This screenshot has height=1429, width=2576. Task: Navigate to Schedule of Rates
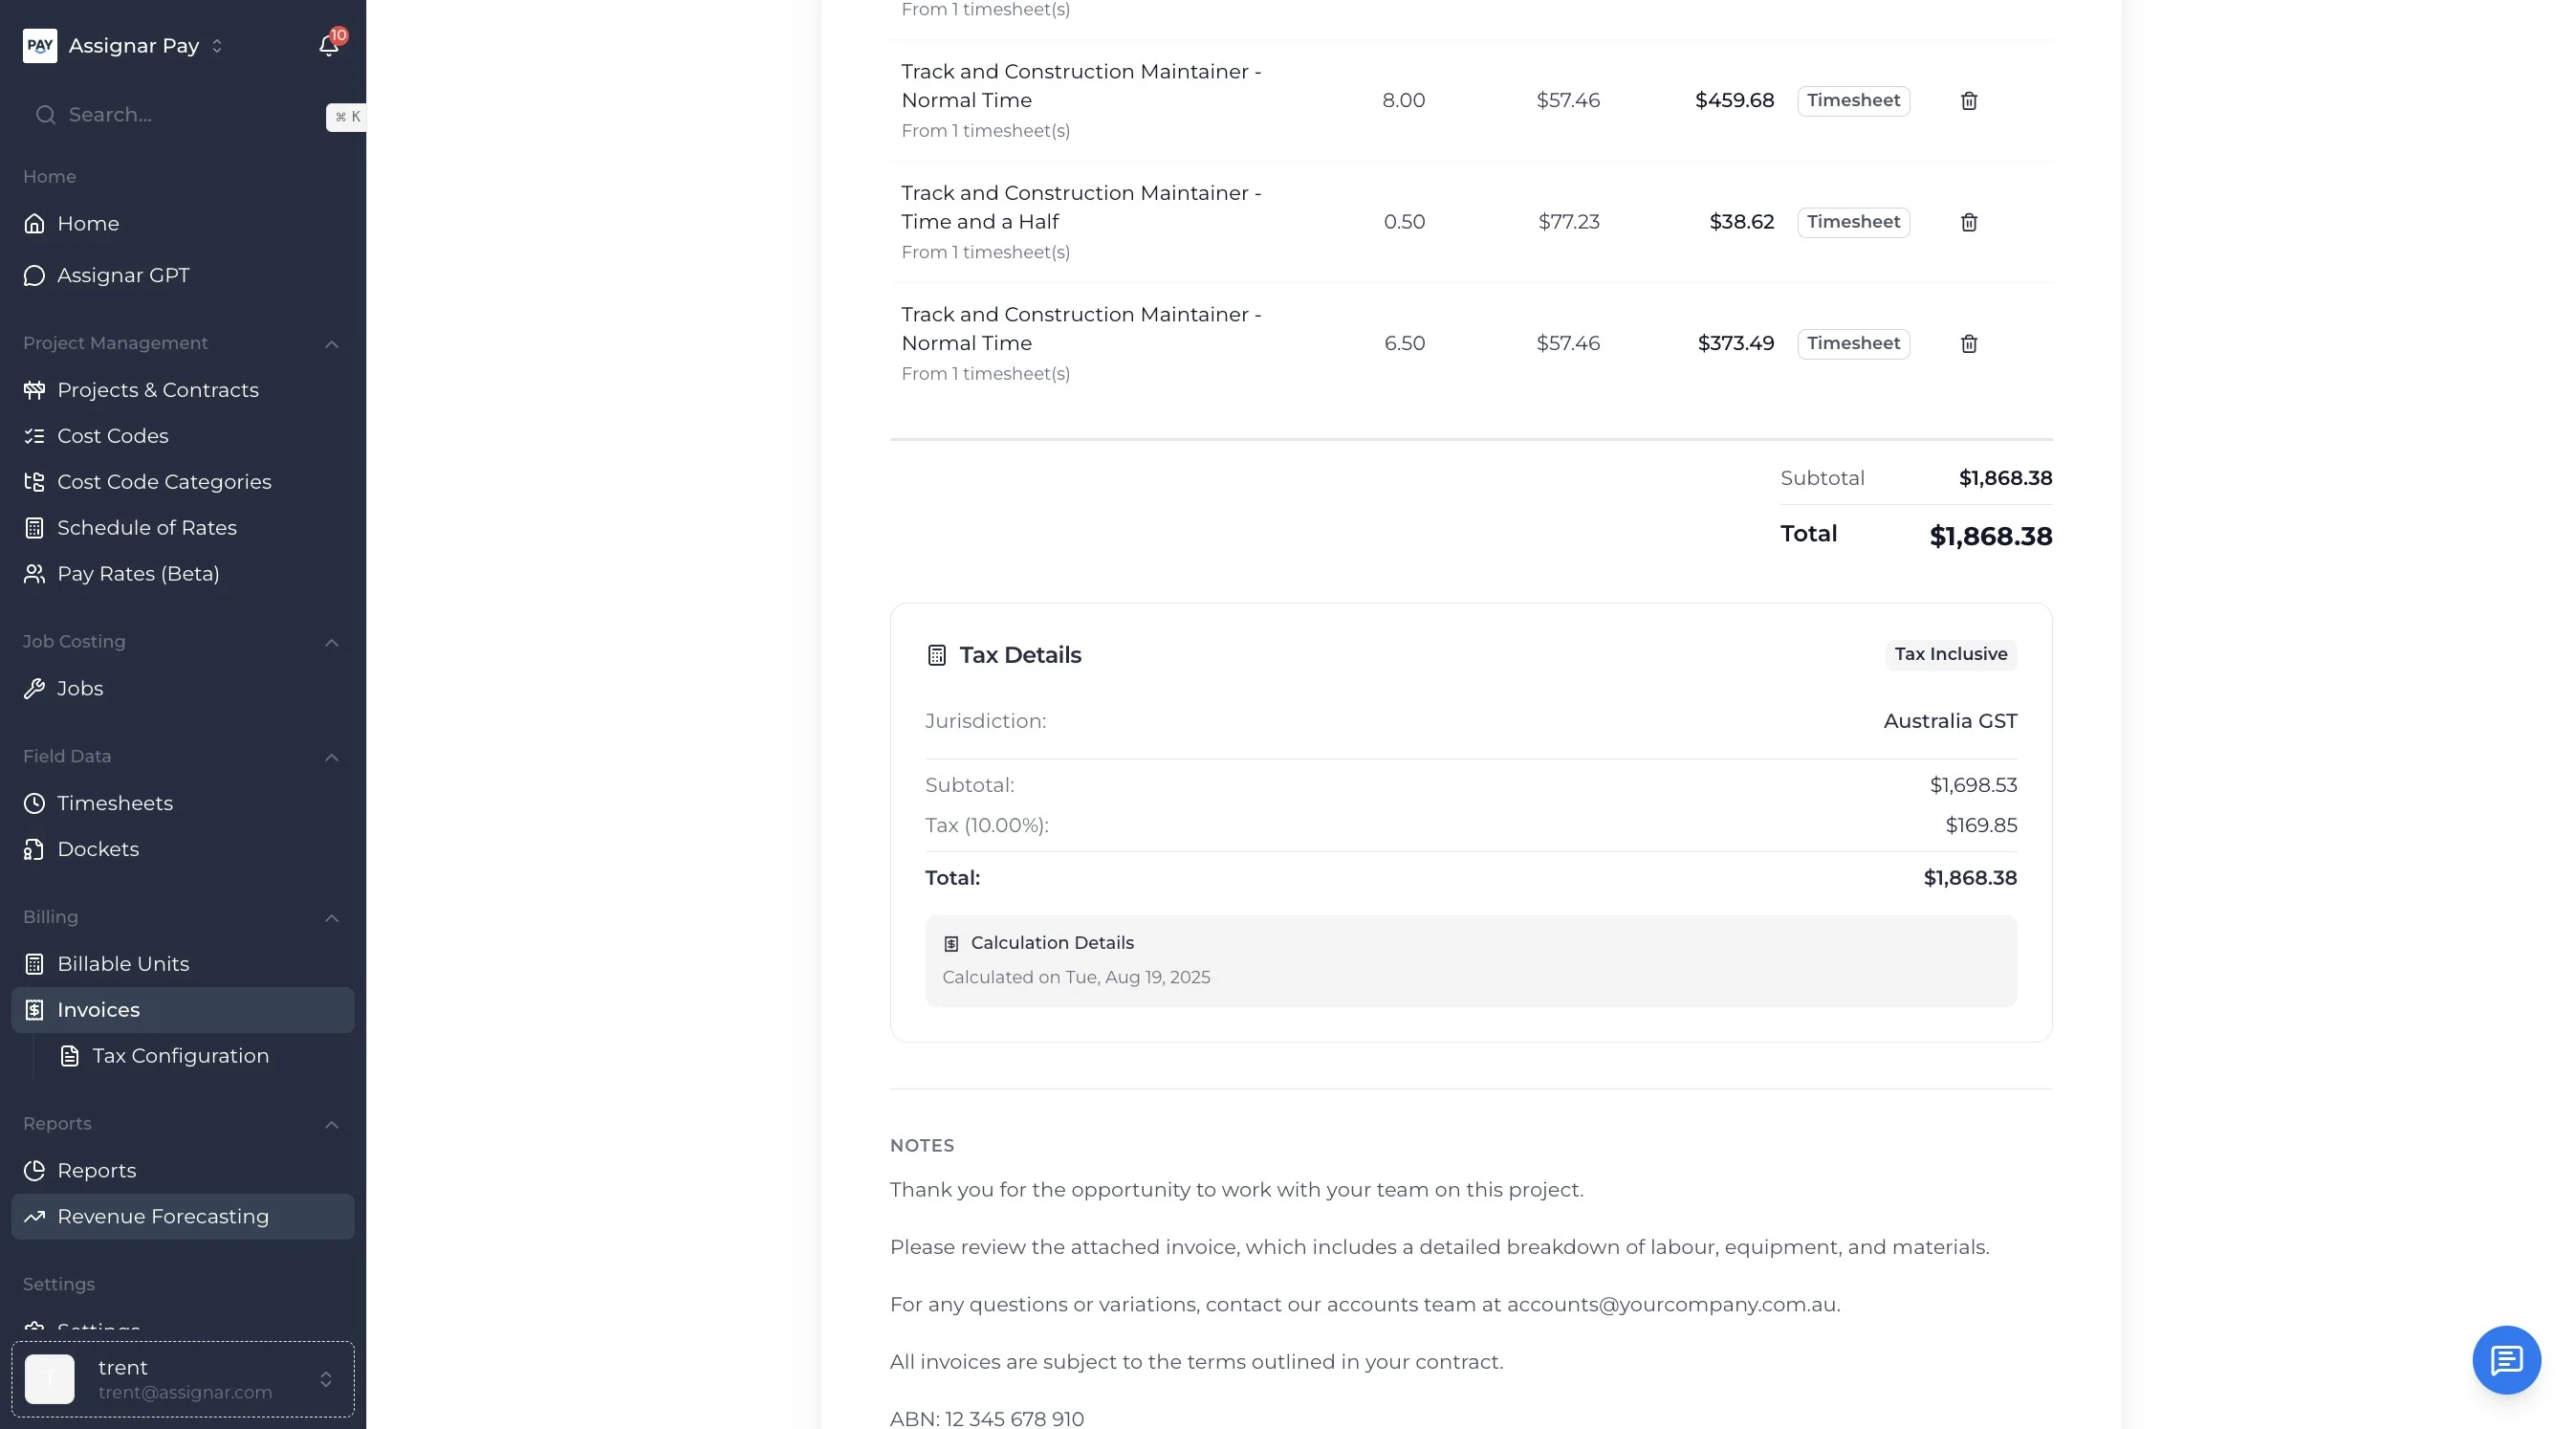click(x=147, y=528)
